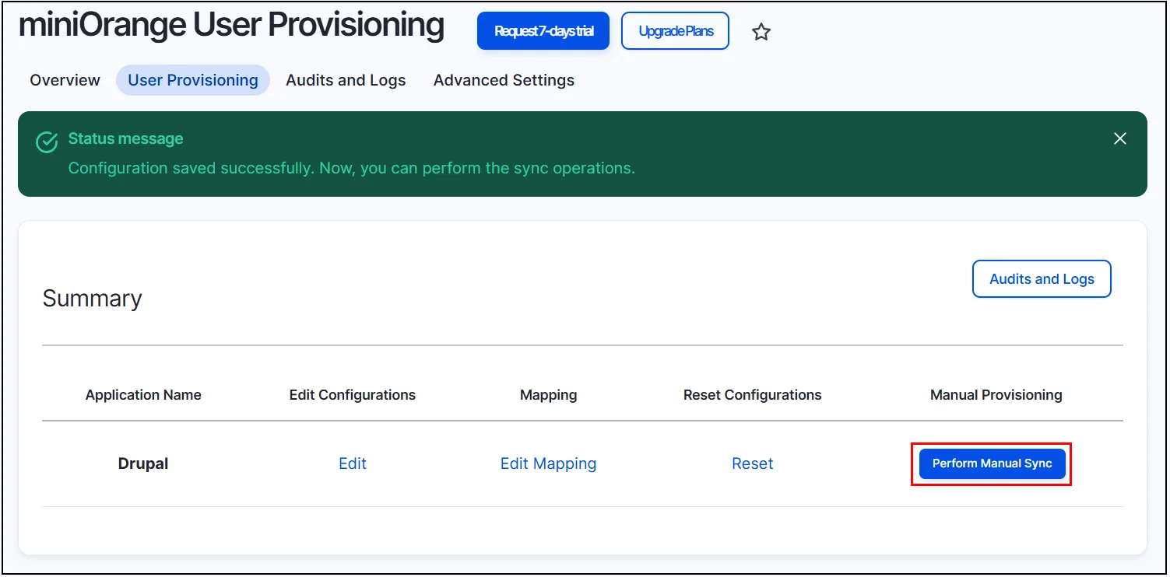Click the Configuration saved successfully text

coord(351,168)
